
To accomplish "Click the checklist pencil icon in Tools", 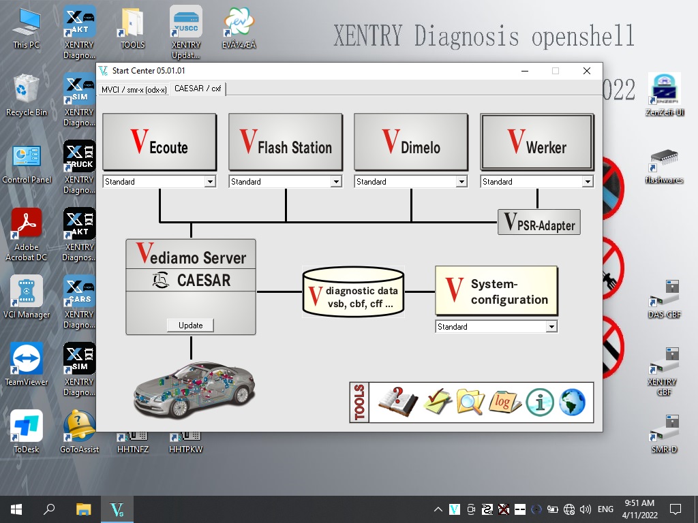I will [x=437, y=402].
